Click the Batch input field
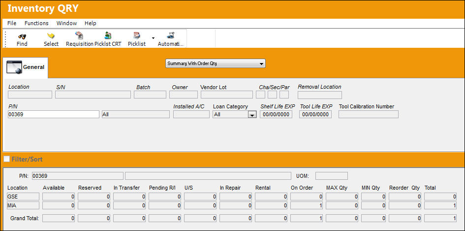 pyautogui.click(x=150, y=95)
